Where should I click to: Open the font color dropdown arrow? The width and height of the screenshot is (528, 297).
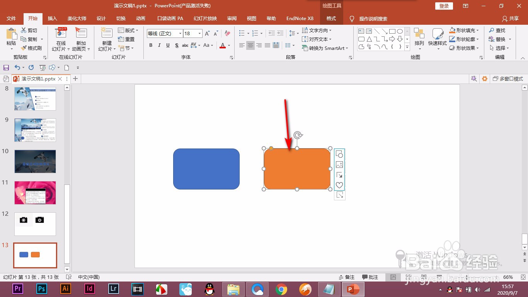pos(229,45)
